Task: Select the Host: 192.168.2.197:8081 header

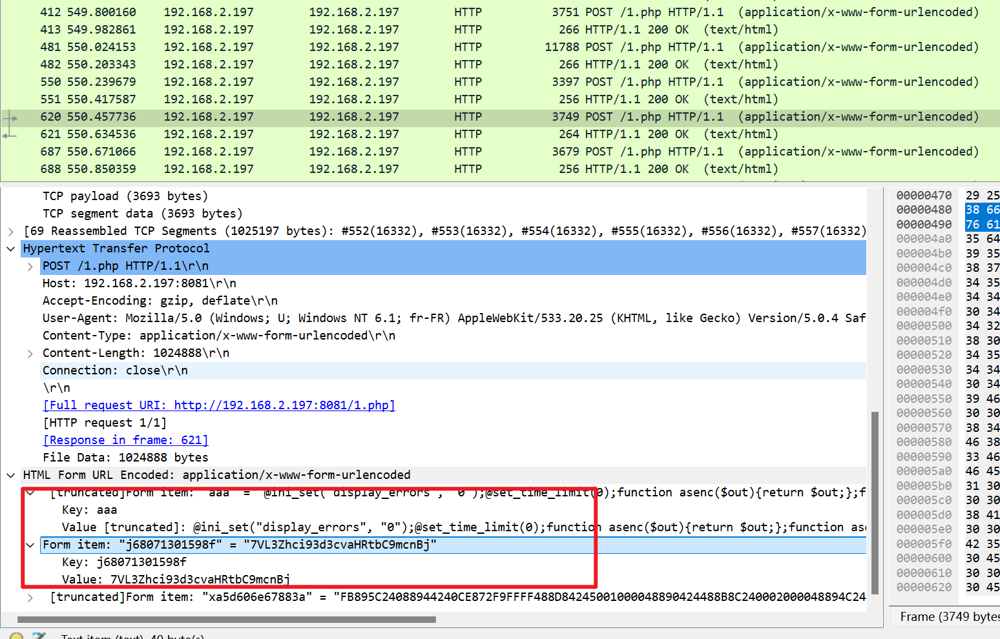Action: 140,283
